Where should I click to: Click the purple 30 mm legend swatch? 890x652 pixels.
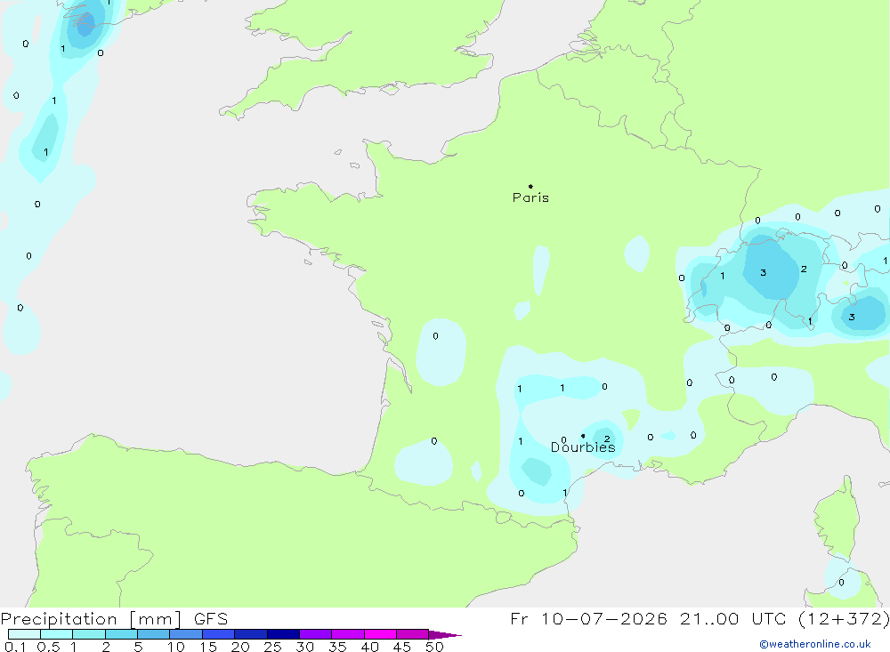click(x=316, y=634)
